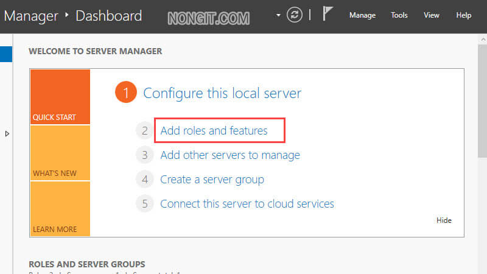Click Connect this server to cloud services
Viewport: 487px width, 274px height.
pyautogui.click(x=247, y=204)
